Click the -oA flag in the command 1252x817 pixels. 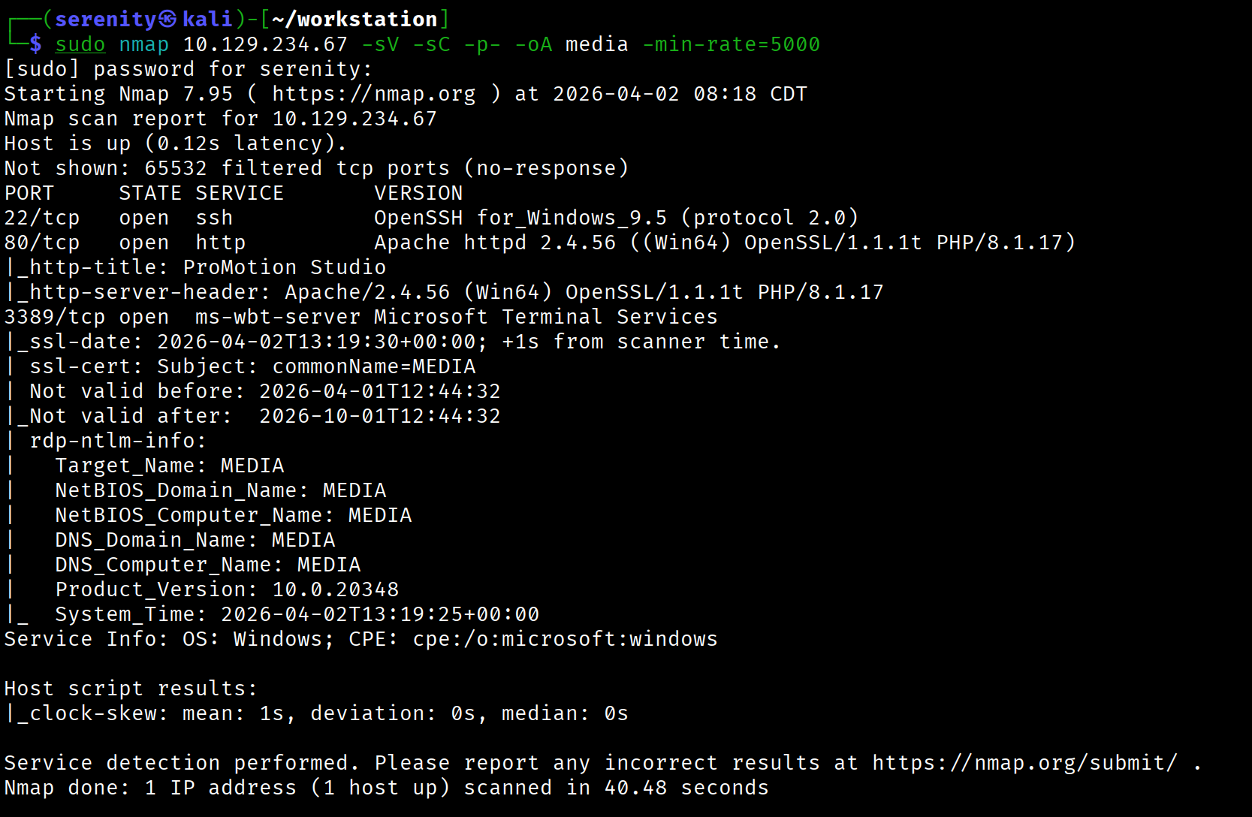533,44
